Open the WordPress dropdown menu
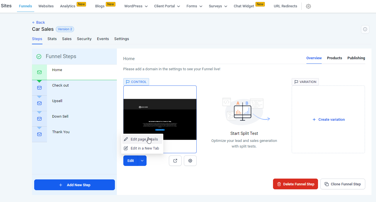Image resolution: width=376 pixels, height=202 pixels. [x=136, y=6]
